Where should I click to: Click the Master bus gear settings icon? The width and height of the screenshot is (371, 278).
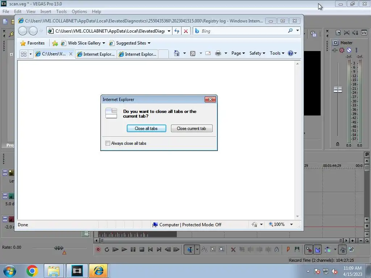pyautogui.click(x=342, y=50)
